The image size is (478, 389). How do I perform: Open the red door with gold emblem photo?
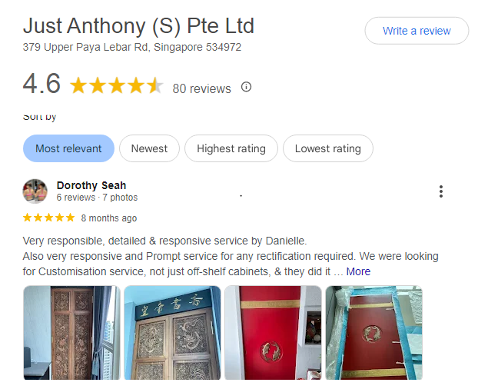[273, 332]
